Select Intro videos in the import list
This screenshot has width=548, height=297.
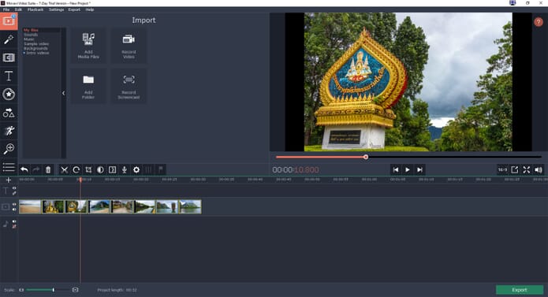37,53
